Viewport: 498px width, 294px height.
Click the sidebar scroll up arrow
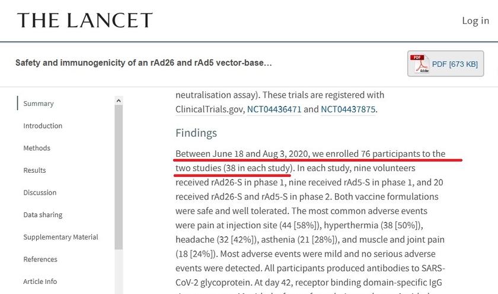tap(119, 101)
